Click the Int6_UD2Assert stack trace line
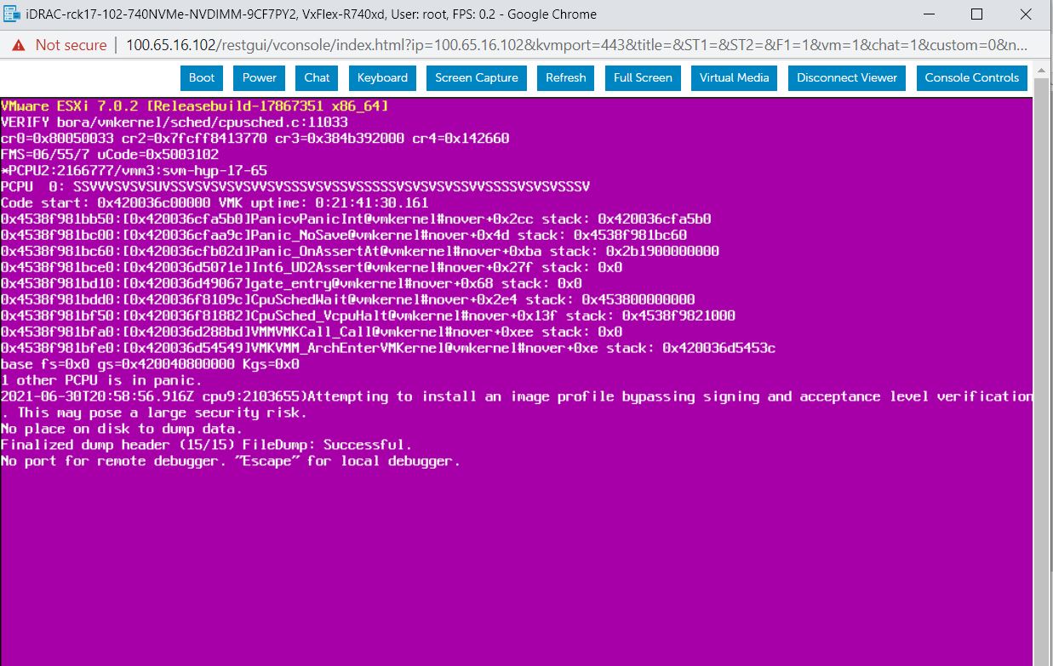This screenshot has width=1053, height=666. tap(312, 267)
